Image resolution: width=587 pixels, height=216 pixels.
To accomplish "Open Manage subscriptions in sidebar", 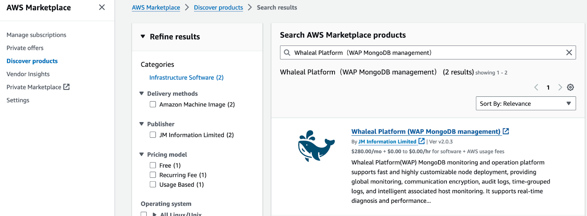I will (36, 35).
